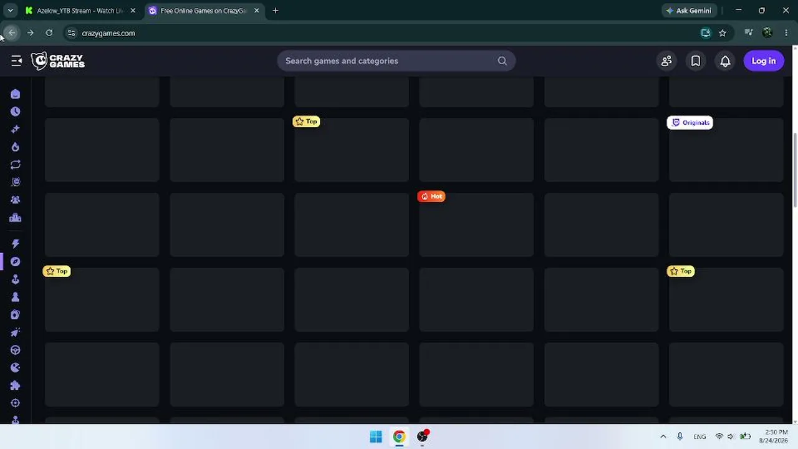The height and width of the screenshot is (449, 798).
Task: Open Recently played clock icon in sidebar
Action: [x=16, y=111]
